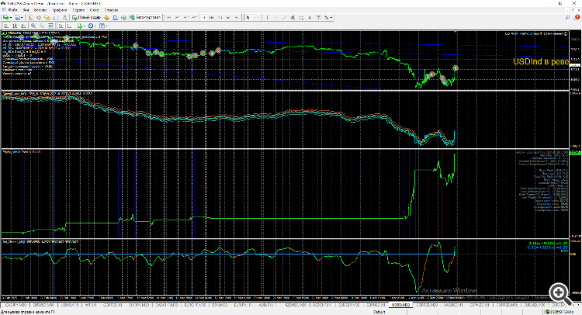Open the red notification icon
Image resolution: width=582 pixels, height=315 pixels.
(x=577, y=17)
